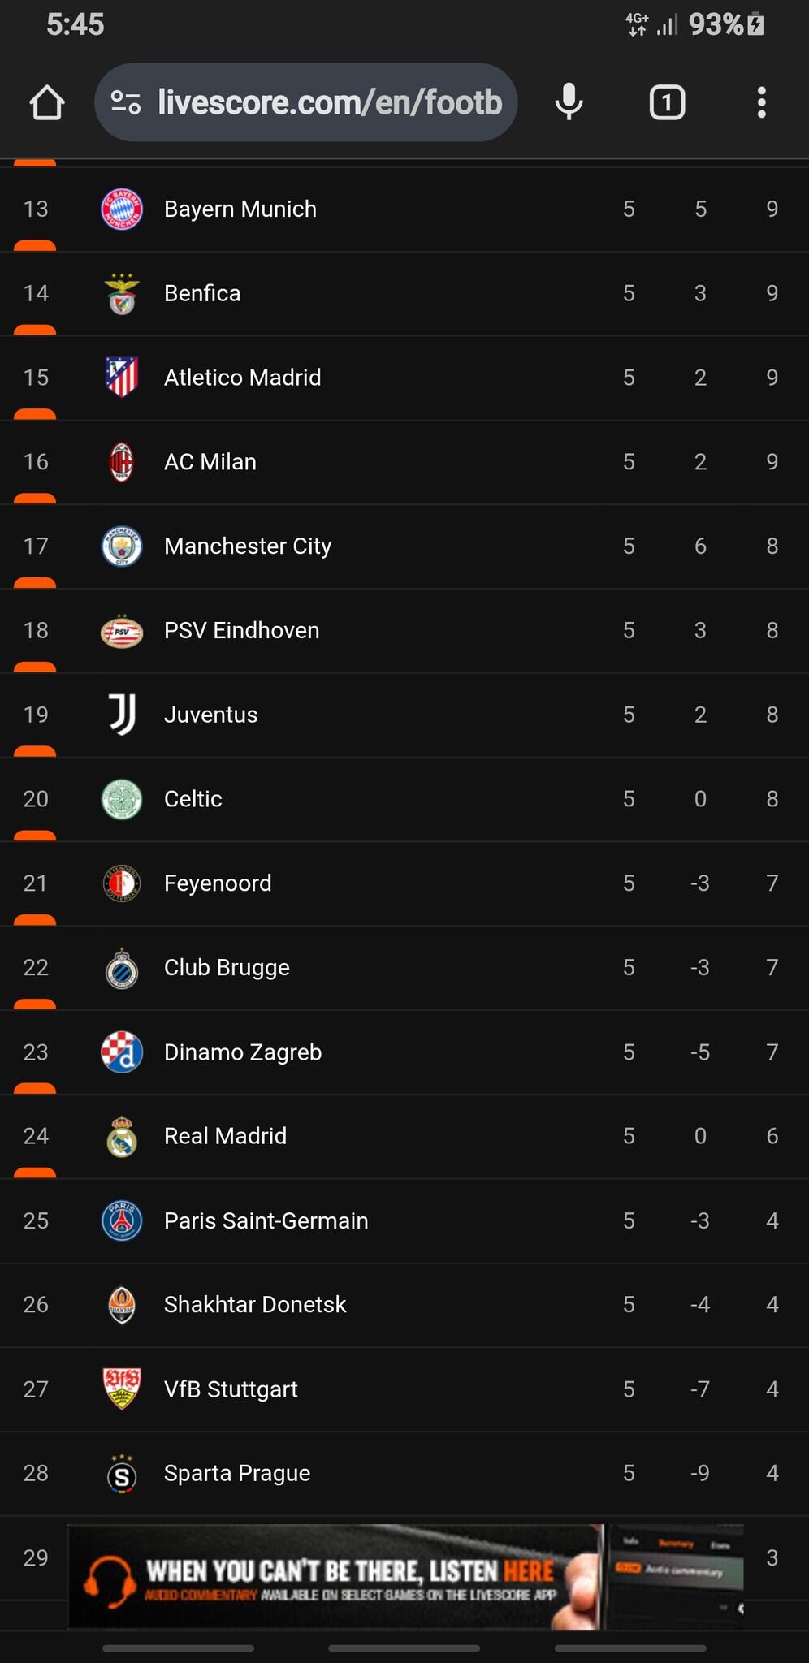Tap the Juventus logo icon

pos(122,715)
